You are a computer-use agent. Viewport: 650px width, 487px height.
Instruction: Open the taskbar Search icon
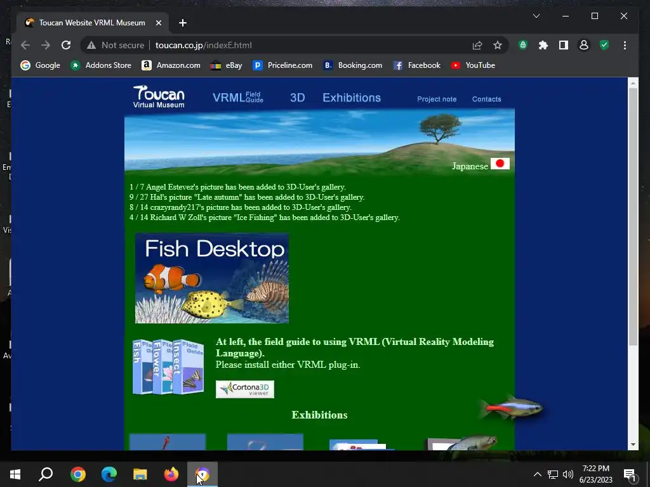pyautogui.click(x=46, y=474)
